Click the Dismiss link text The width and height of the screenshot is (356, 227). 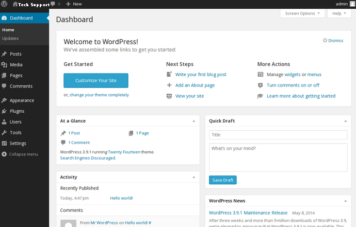[335, 41]
